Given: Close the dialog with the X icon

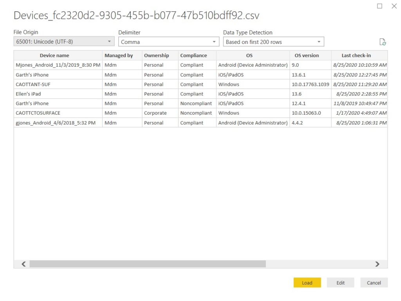Looking at the screenshot, I should (x=394, y=6).
